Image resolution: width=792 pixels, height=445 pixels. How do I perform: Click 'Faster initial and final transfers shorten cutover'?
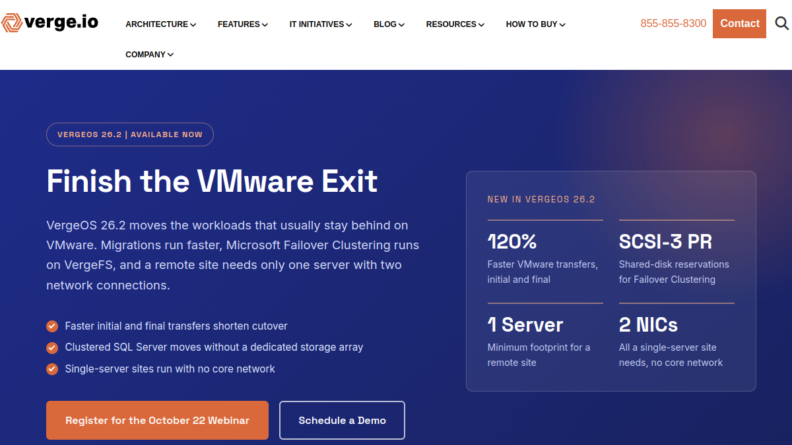[176, 326]
